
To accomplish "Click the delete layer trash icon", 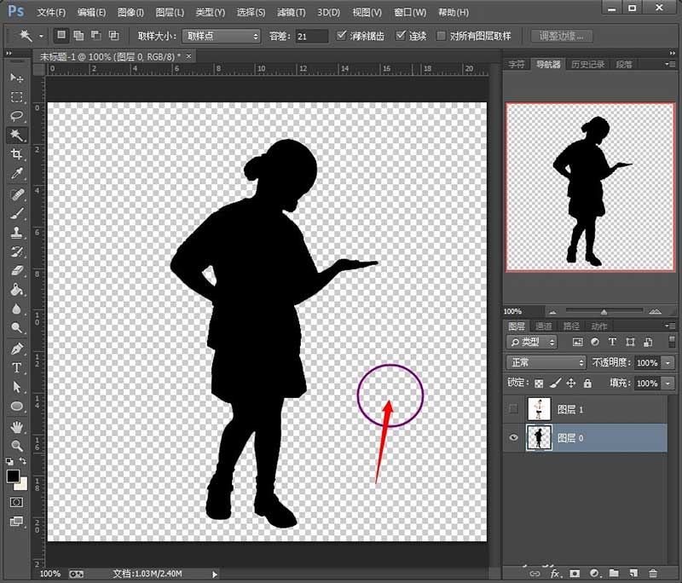I will tap(653, 574).
